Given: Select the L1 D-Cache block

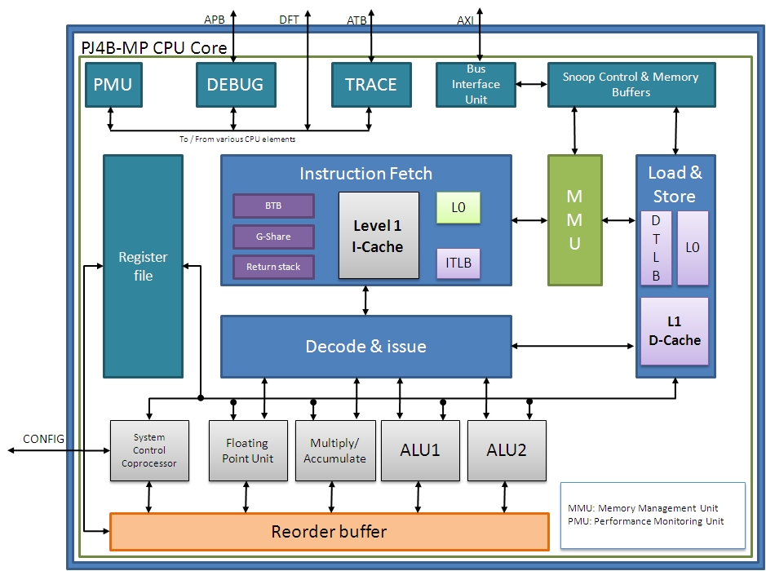Looking at the screenshot, I should point(674,331).
